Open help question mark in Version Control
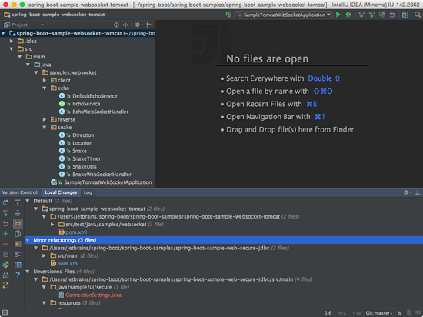423x317 pixels. 18,275
